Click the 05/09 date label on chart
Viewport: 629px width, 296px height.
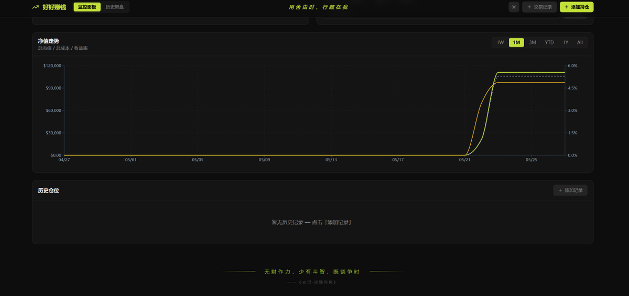tap(264, 160)
